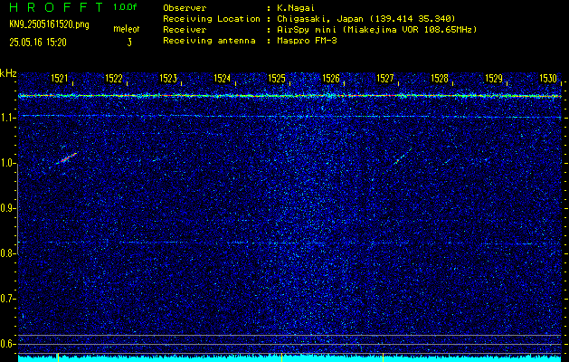Viewport: 569px width, 362px height.
Task: Click the 0.6 frequency axis label
Action: [x=8, y=344]
